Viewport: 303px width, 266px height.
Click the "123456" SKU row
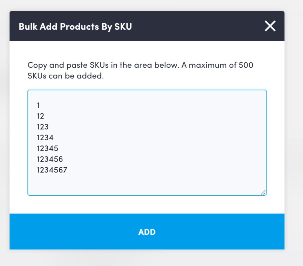click(50, 159)
